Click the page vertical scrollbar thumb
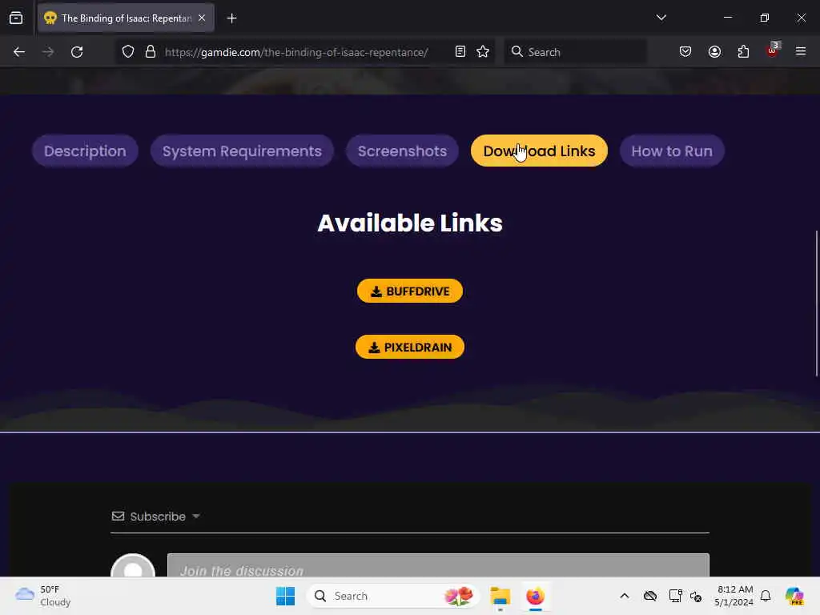Viewport: 820px width, 615px height. pos(816,303)
